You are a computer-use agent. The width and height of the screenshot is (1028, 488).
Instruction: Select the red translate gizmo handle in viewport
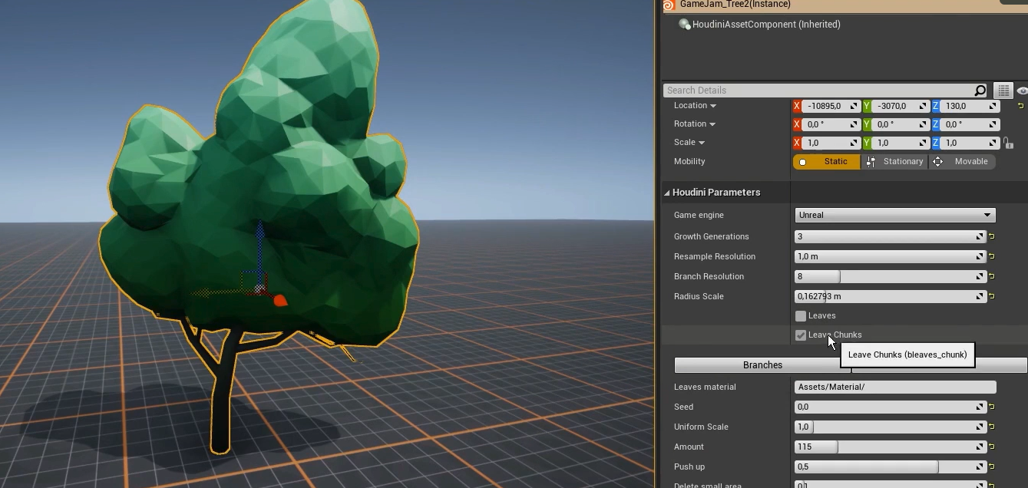click(279, 301)
